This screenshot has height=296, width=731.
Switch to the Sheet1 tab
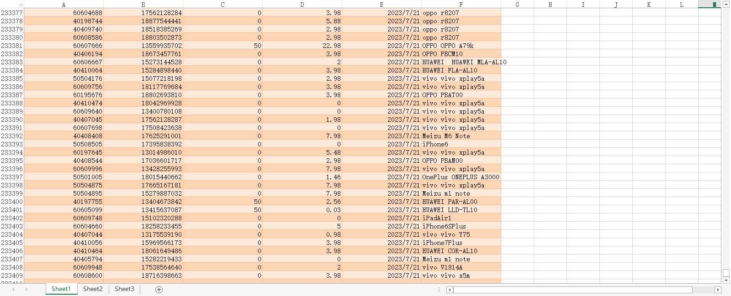[61, 289]
